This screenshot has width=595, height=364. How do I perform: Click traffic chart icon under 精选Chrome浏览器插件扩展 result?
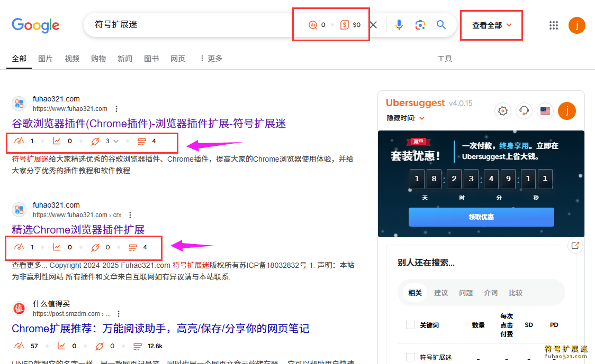[x=57, y=247]
